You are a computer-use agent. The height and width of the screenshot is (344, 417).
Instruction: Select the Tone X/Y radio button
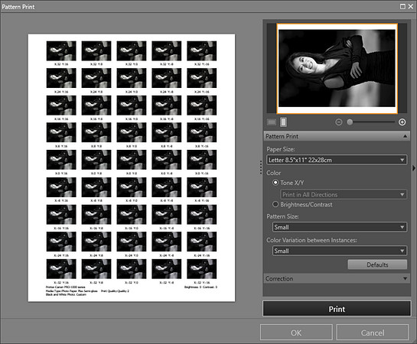pos(275,183)
